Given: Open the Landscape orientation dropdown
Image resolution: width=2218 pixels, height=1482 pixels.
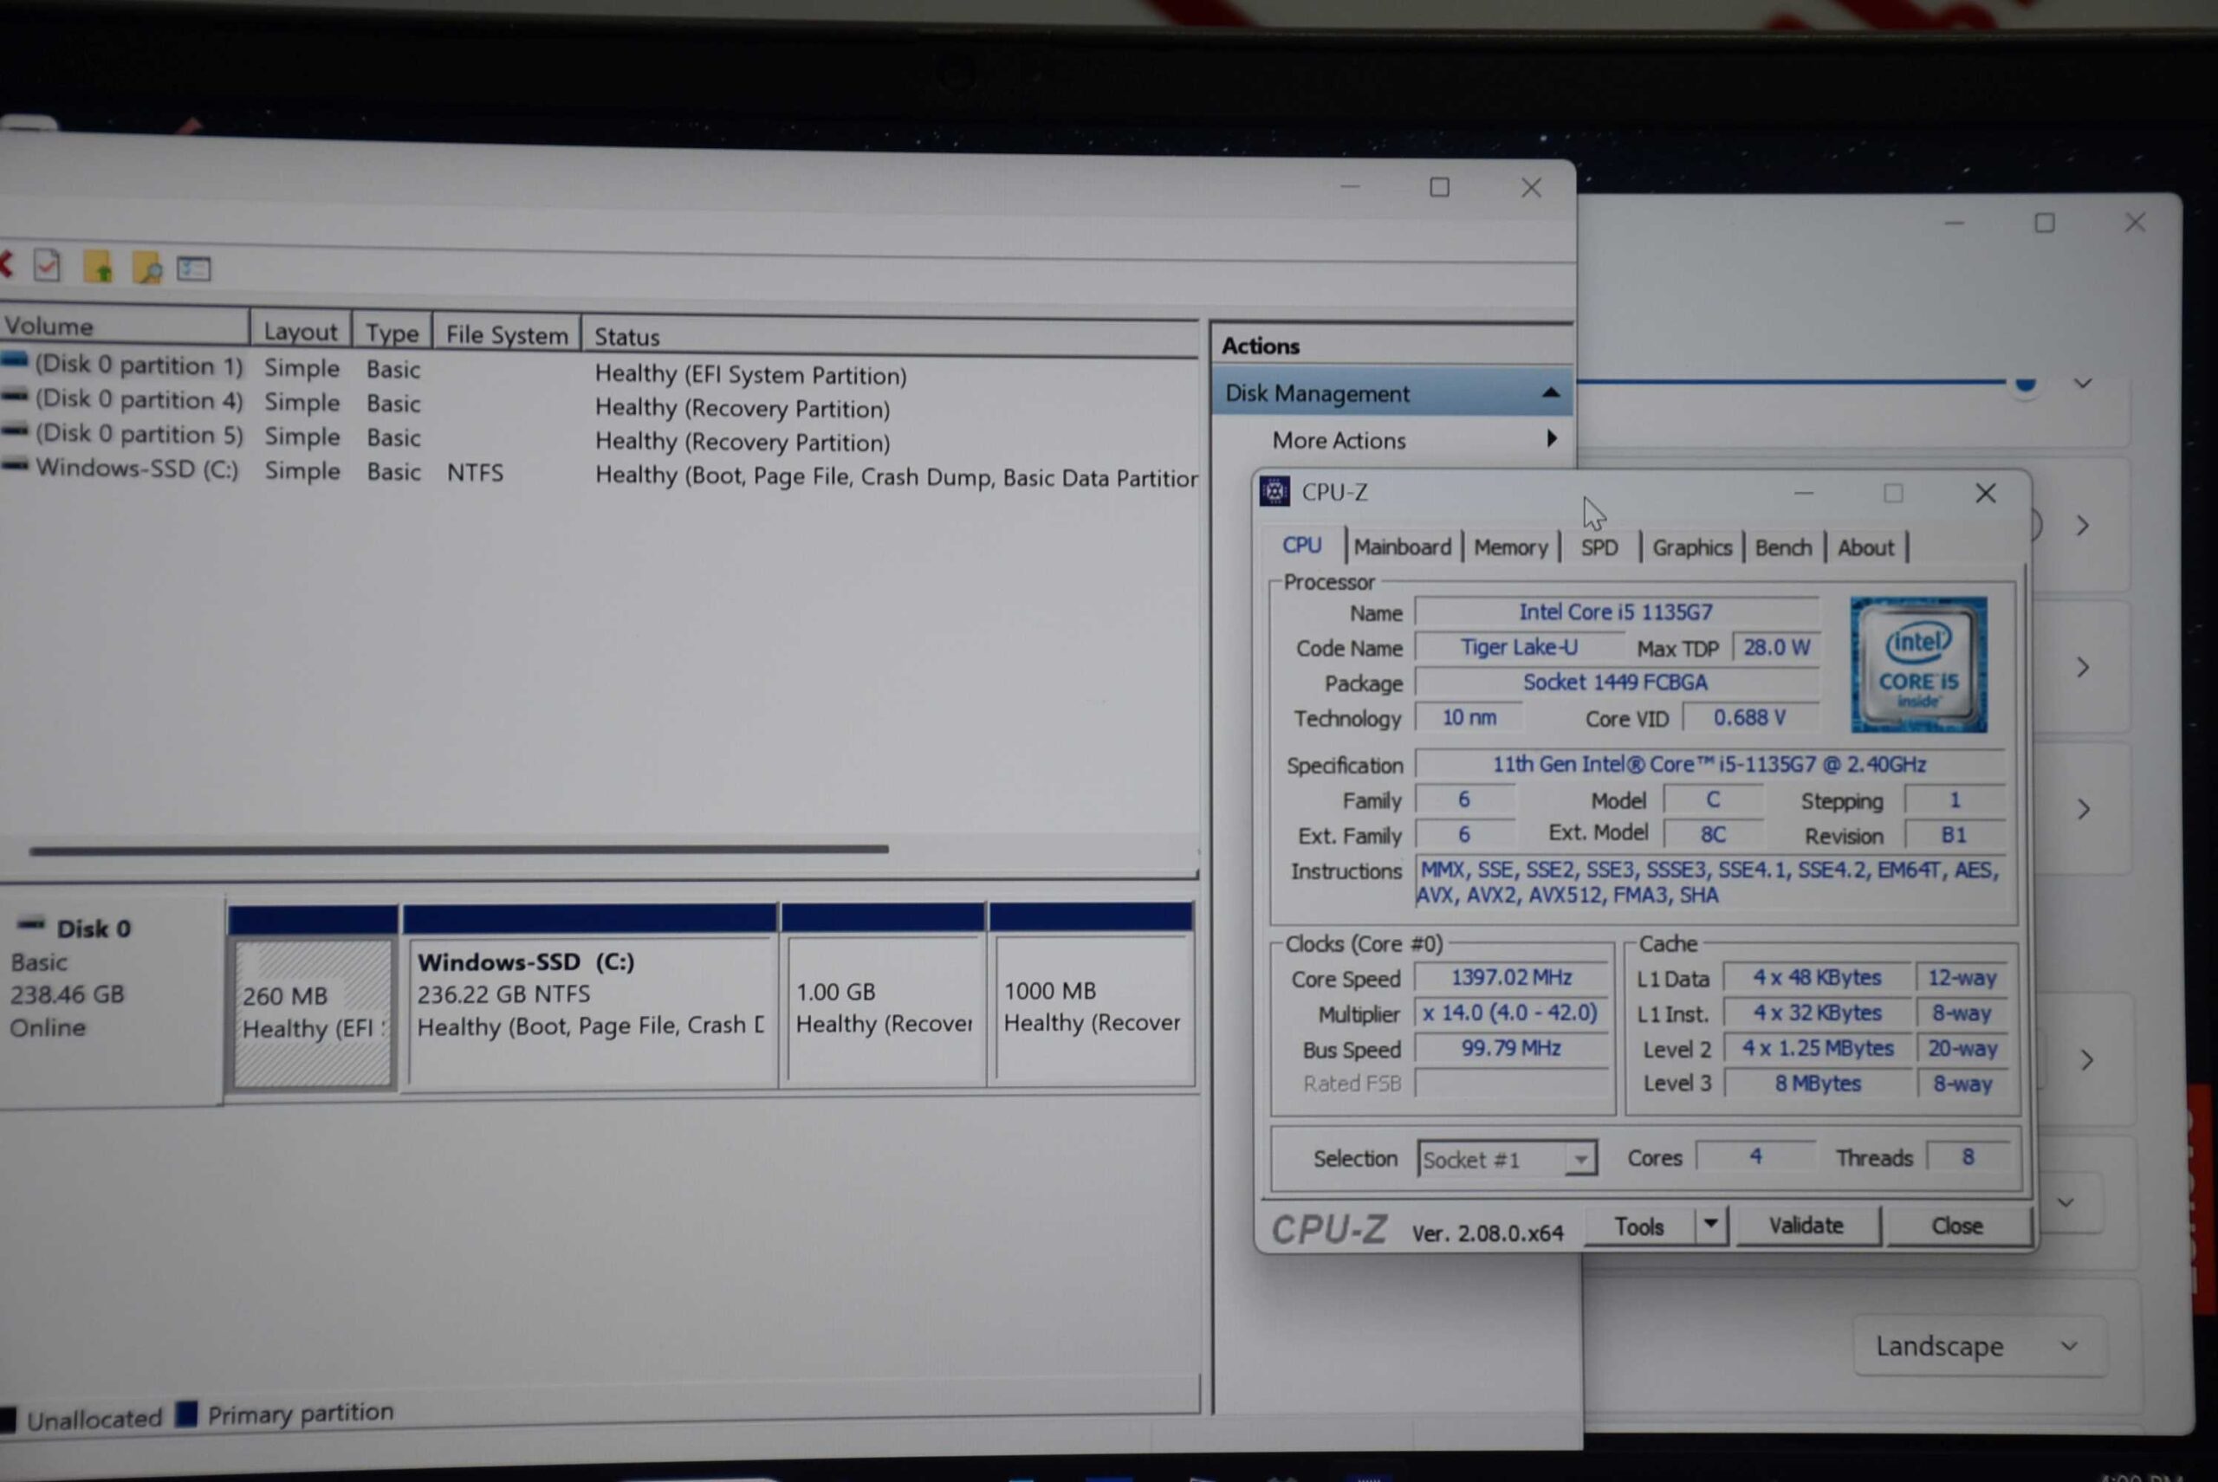Looking at the screenshot, I should coord(1978,1346).
